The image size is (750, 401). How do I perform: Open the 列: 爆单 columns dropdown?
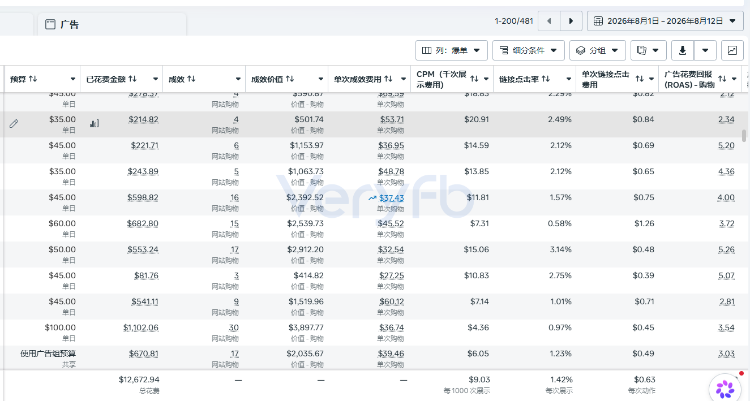click(452, 50)
